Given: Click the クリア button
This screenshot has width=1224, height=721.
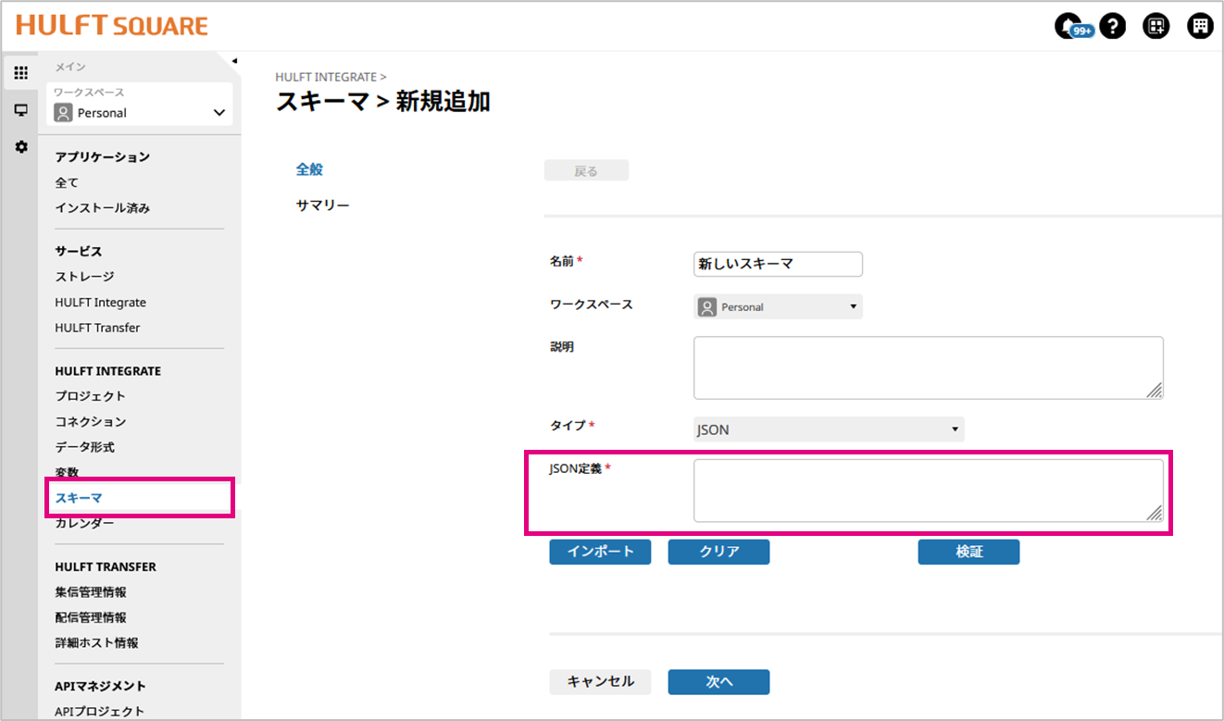Looking at the screenshot, I should (718, 552).
